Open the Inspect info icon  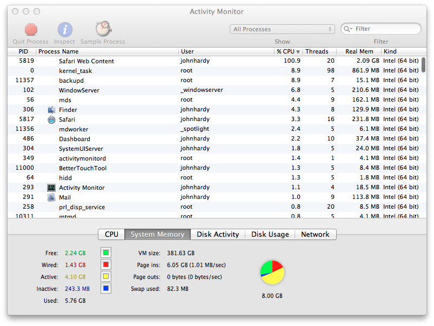click(65, 30)
